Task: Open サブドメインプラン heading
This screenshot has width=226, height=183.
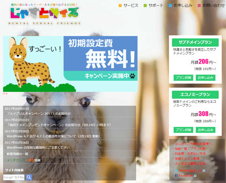Action: point(195,42)
